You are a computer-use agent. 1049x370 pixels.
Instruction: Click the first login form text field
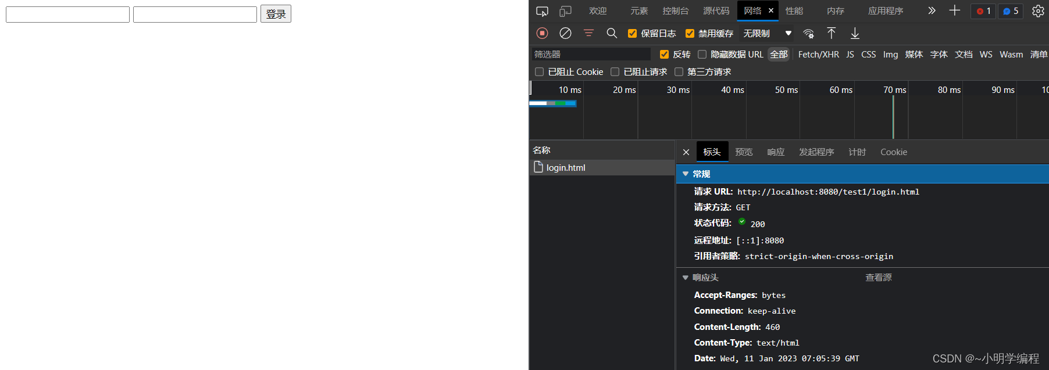click(67, 15)
